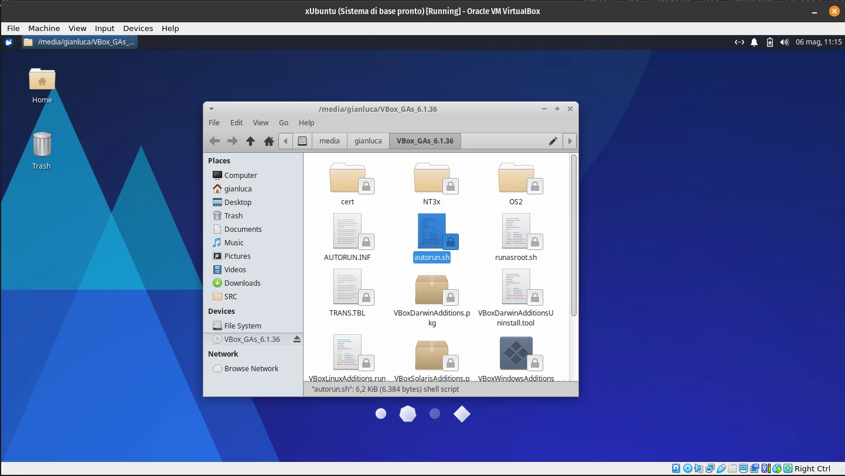This screenshot has height=476, width=845.
Task: Click the vertical scrollbar in file view
Action: (574, 235)
